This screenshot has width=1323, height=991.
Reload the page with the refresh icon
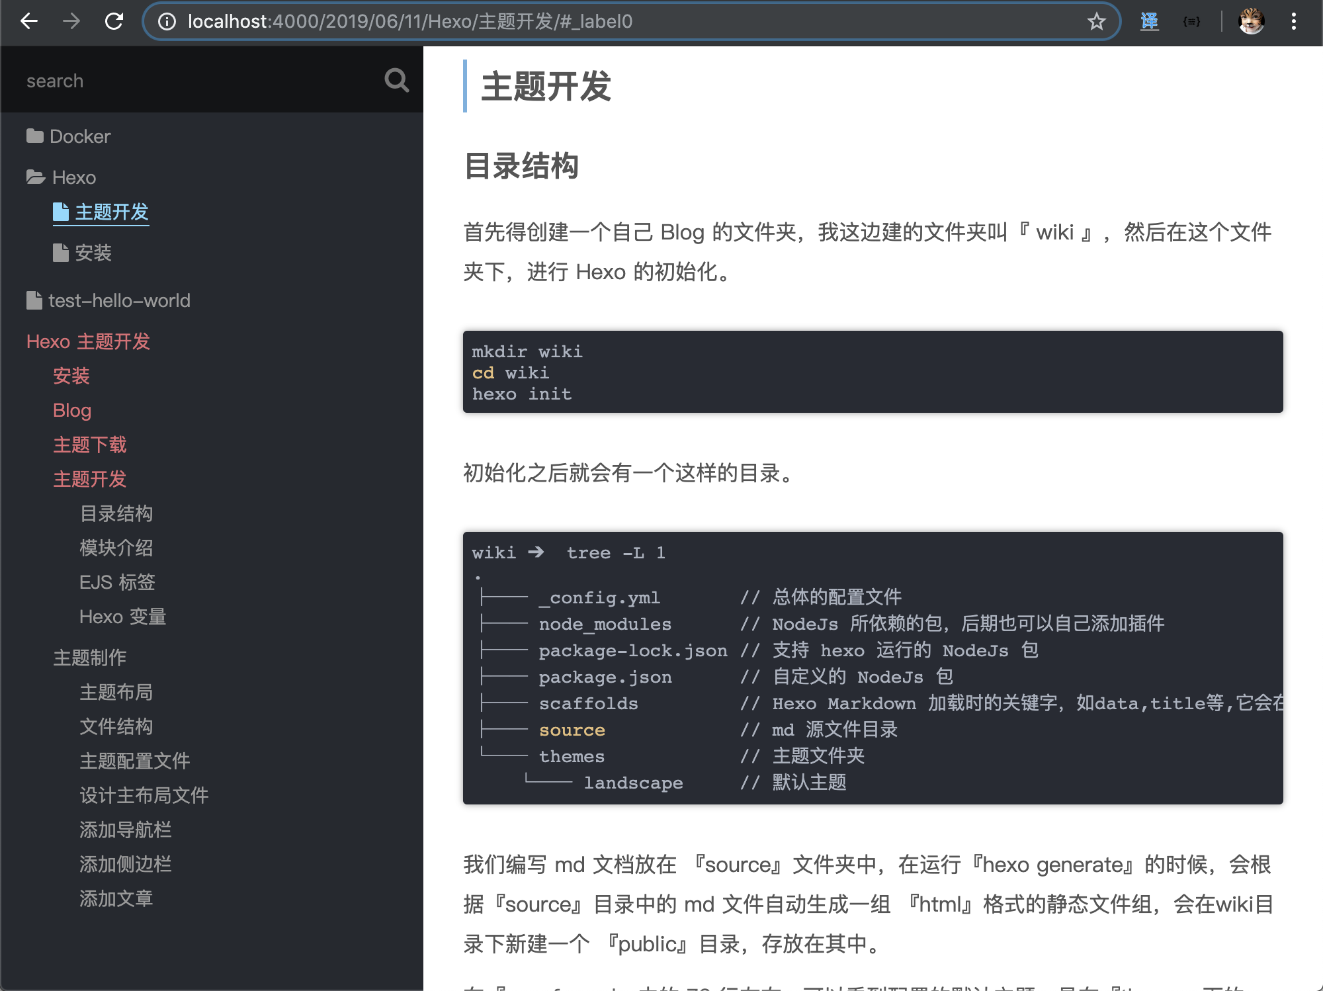(x=114, y=21)
